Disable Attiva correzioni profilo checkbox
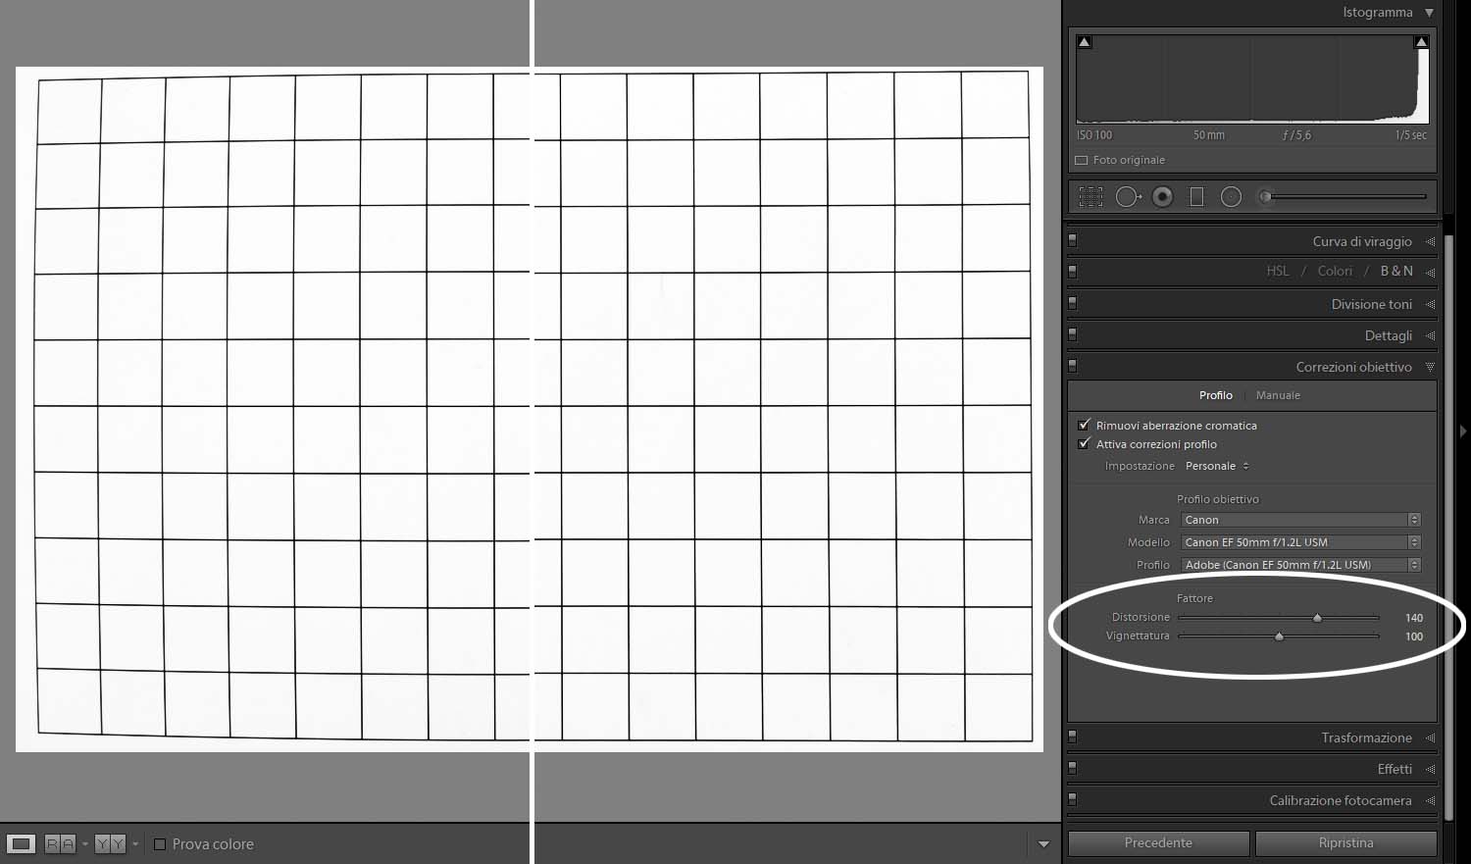 [x=1084, y=444]
